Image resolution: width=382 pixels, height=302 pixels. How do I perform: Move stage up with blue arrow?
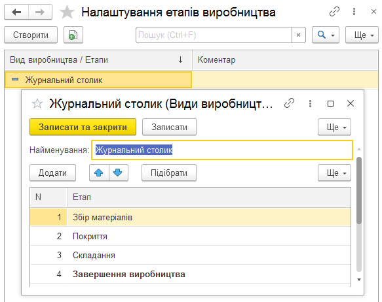click(x=99, y=173)
